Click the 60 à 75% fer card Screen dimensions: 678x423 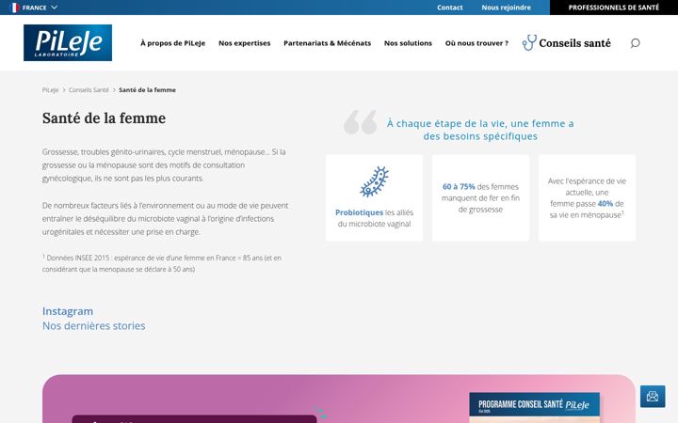(x=480, y=197)
